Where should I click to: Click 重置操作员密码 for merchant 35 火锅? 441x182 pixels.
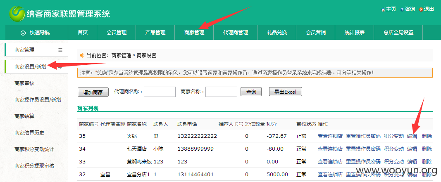point(363,136)
